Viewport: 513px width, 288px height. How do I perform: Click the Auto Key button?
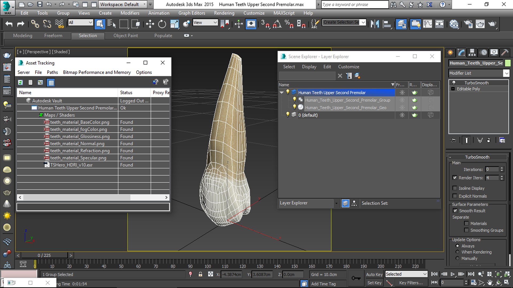pyautogui.click(x=374, y=274)
